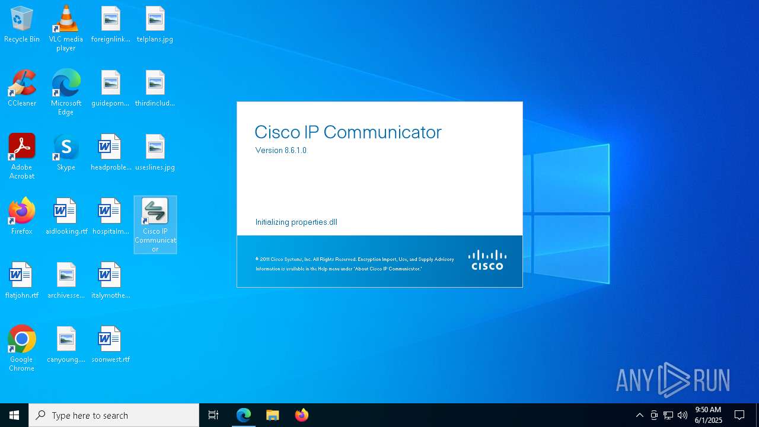The image size is (759, 427).
Task: Select the hospitalm Word document icon
Action: coord(110,217)
